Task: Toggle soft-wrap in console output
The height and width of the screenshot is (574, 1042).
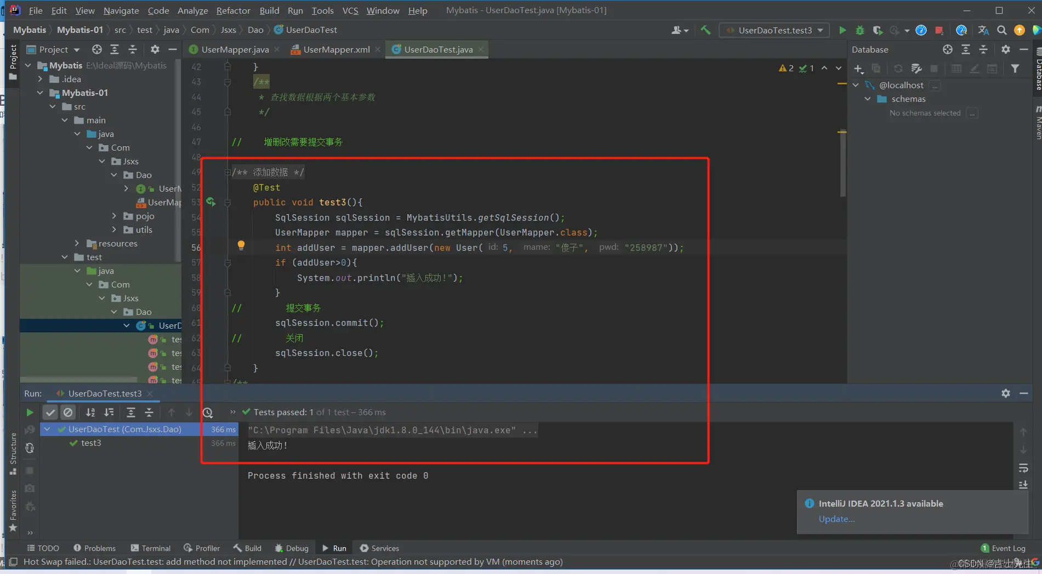Action: point(1023,468)
